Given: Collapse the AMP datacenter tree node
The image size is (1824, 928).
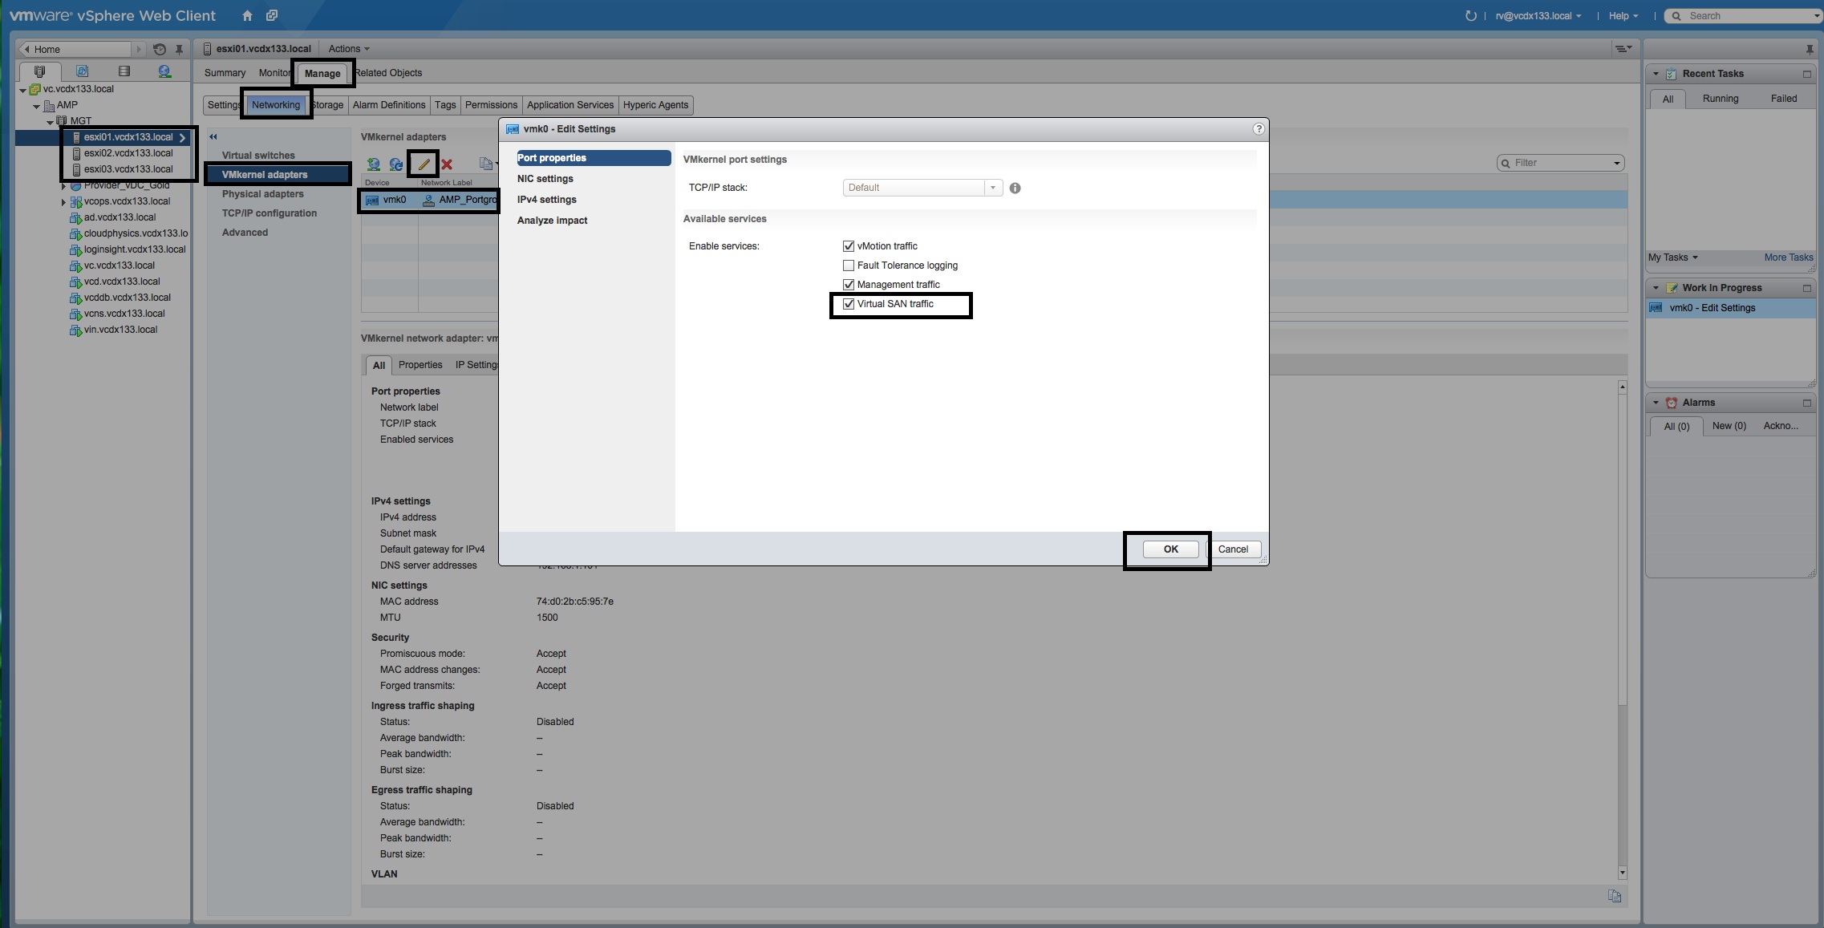Looking at the screenshot, I should (x=36, y=106).
